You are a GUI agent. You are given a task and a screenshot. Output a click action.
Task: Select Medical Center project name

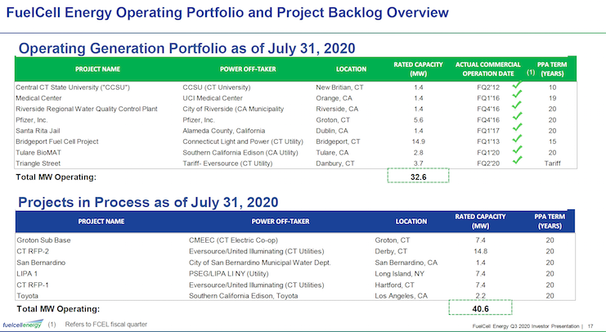pos(38,98)
